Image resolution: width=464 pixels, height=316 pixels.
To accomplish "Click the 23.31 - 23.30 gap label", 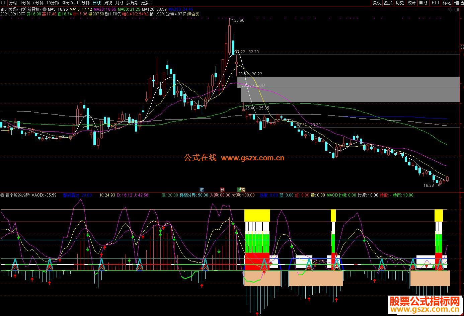I will 309,125.
